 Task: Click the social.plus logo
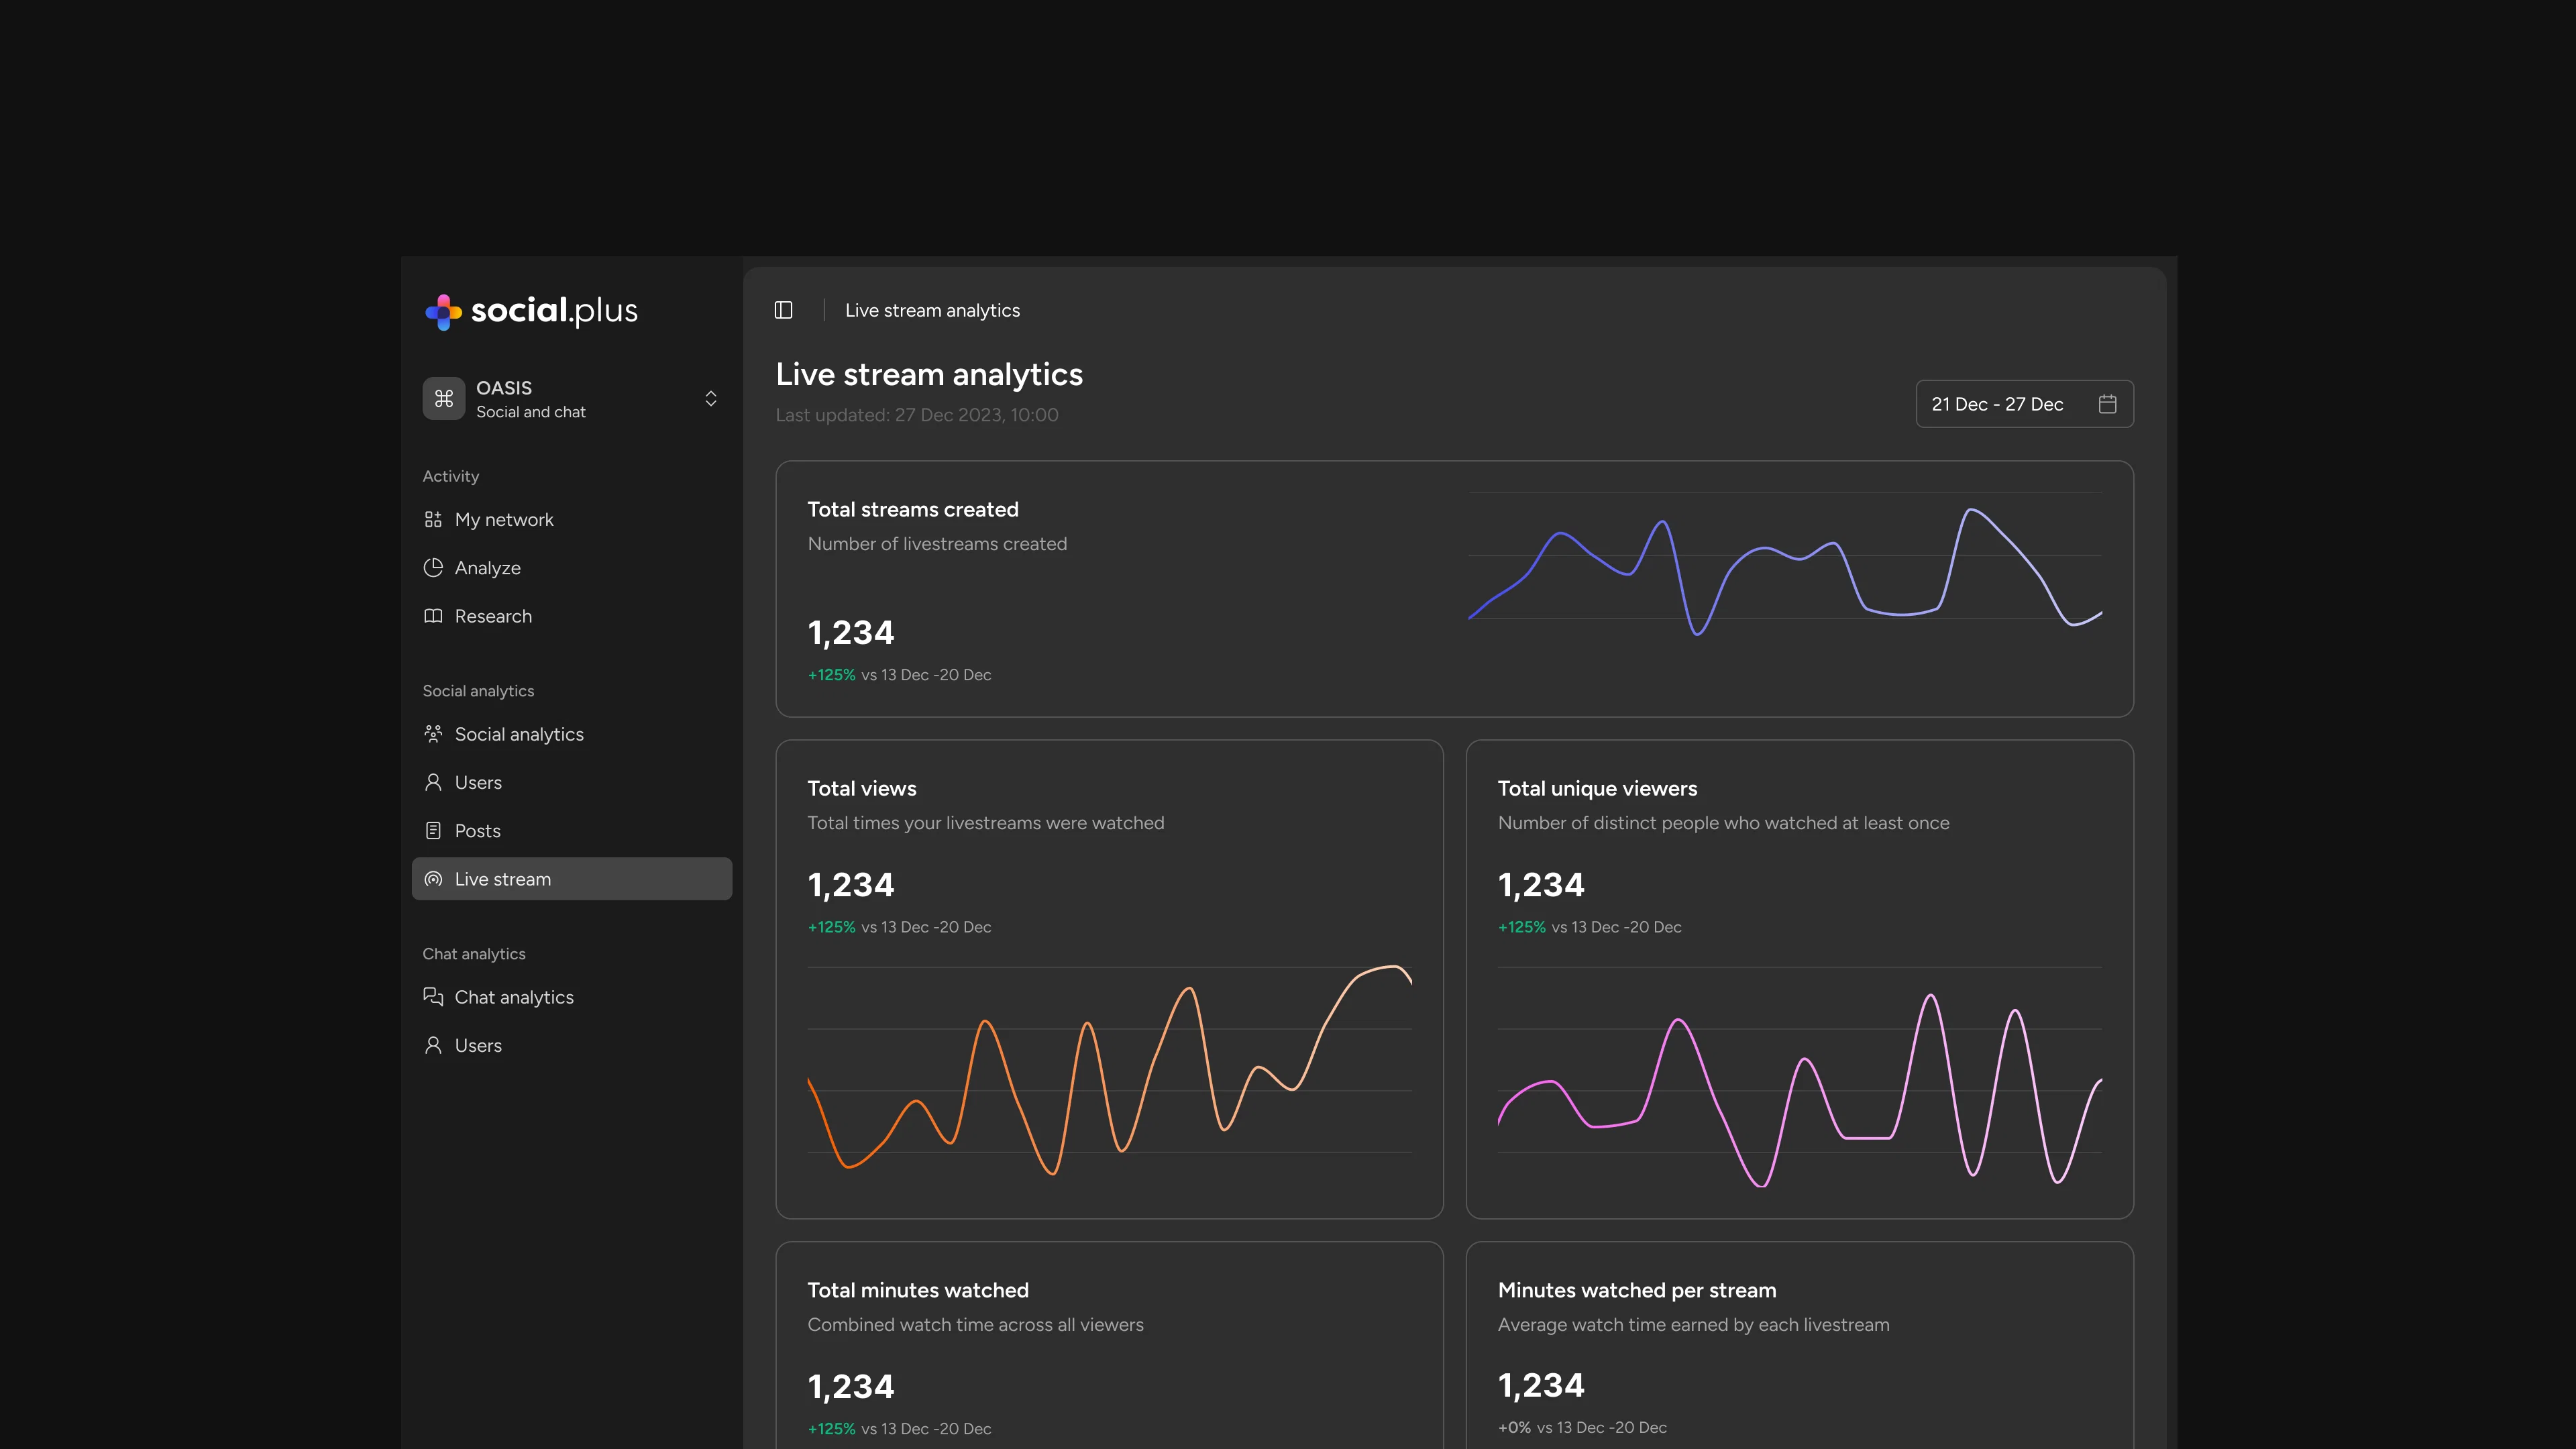(x=531, y=311)
